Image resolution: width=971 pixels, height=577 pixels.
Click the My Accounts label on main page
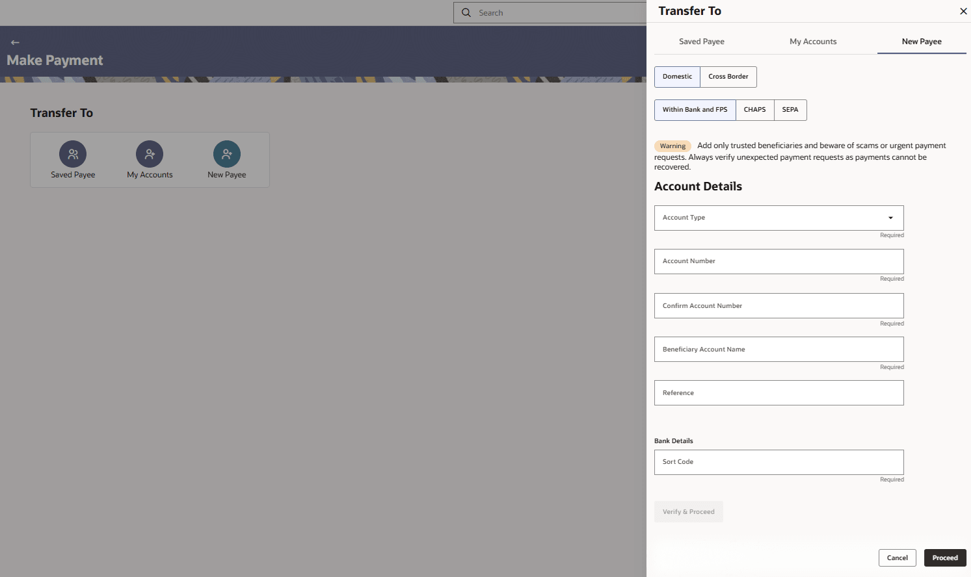point(150,175)
